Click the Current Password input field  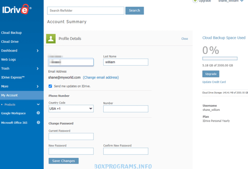click(71, 136)
